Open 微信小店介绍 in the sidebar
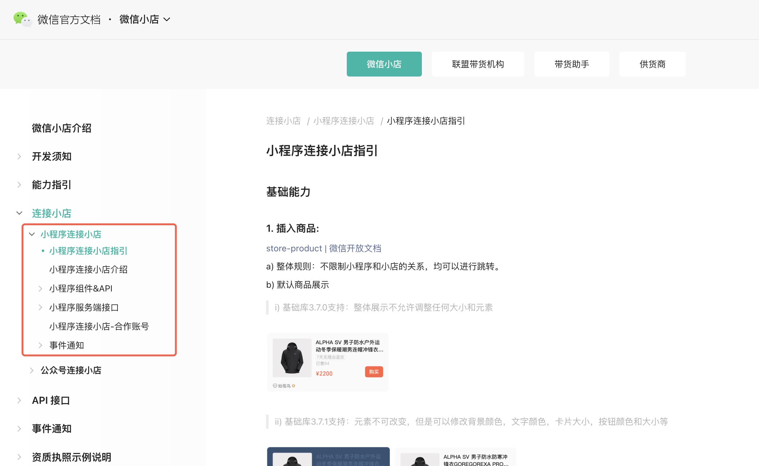759x466 pixels. (x=62, y=128)
